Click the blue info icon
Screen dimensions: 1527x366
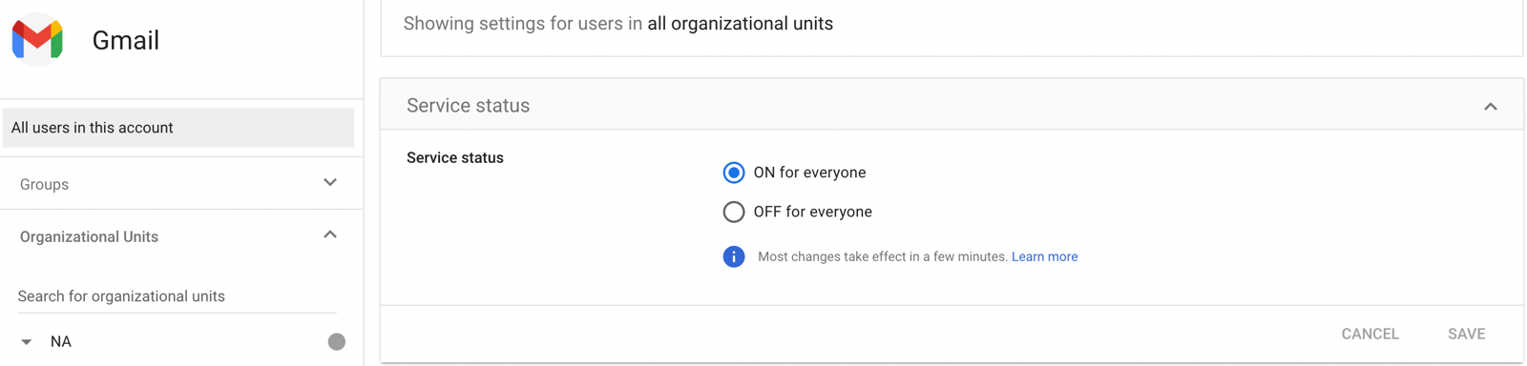coord(733,256)
